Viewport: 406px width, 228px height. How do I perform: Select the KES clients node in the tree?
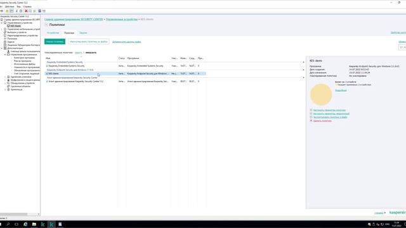tap(15, 26)
